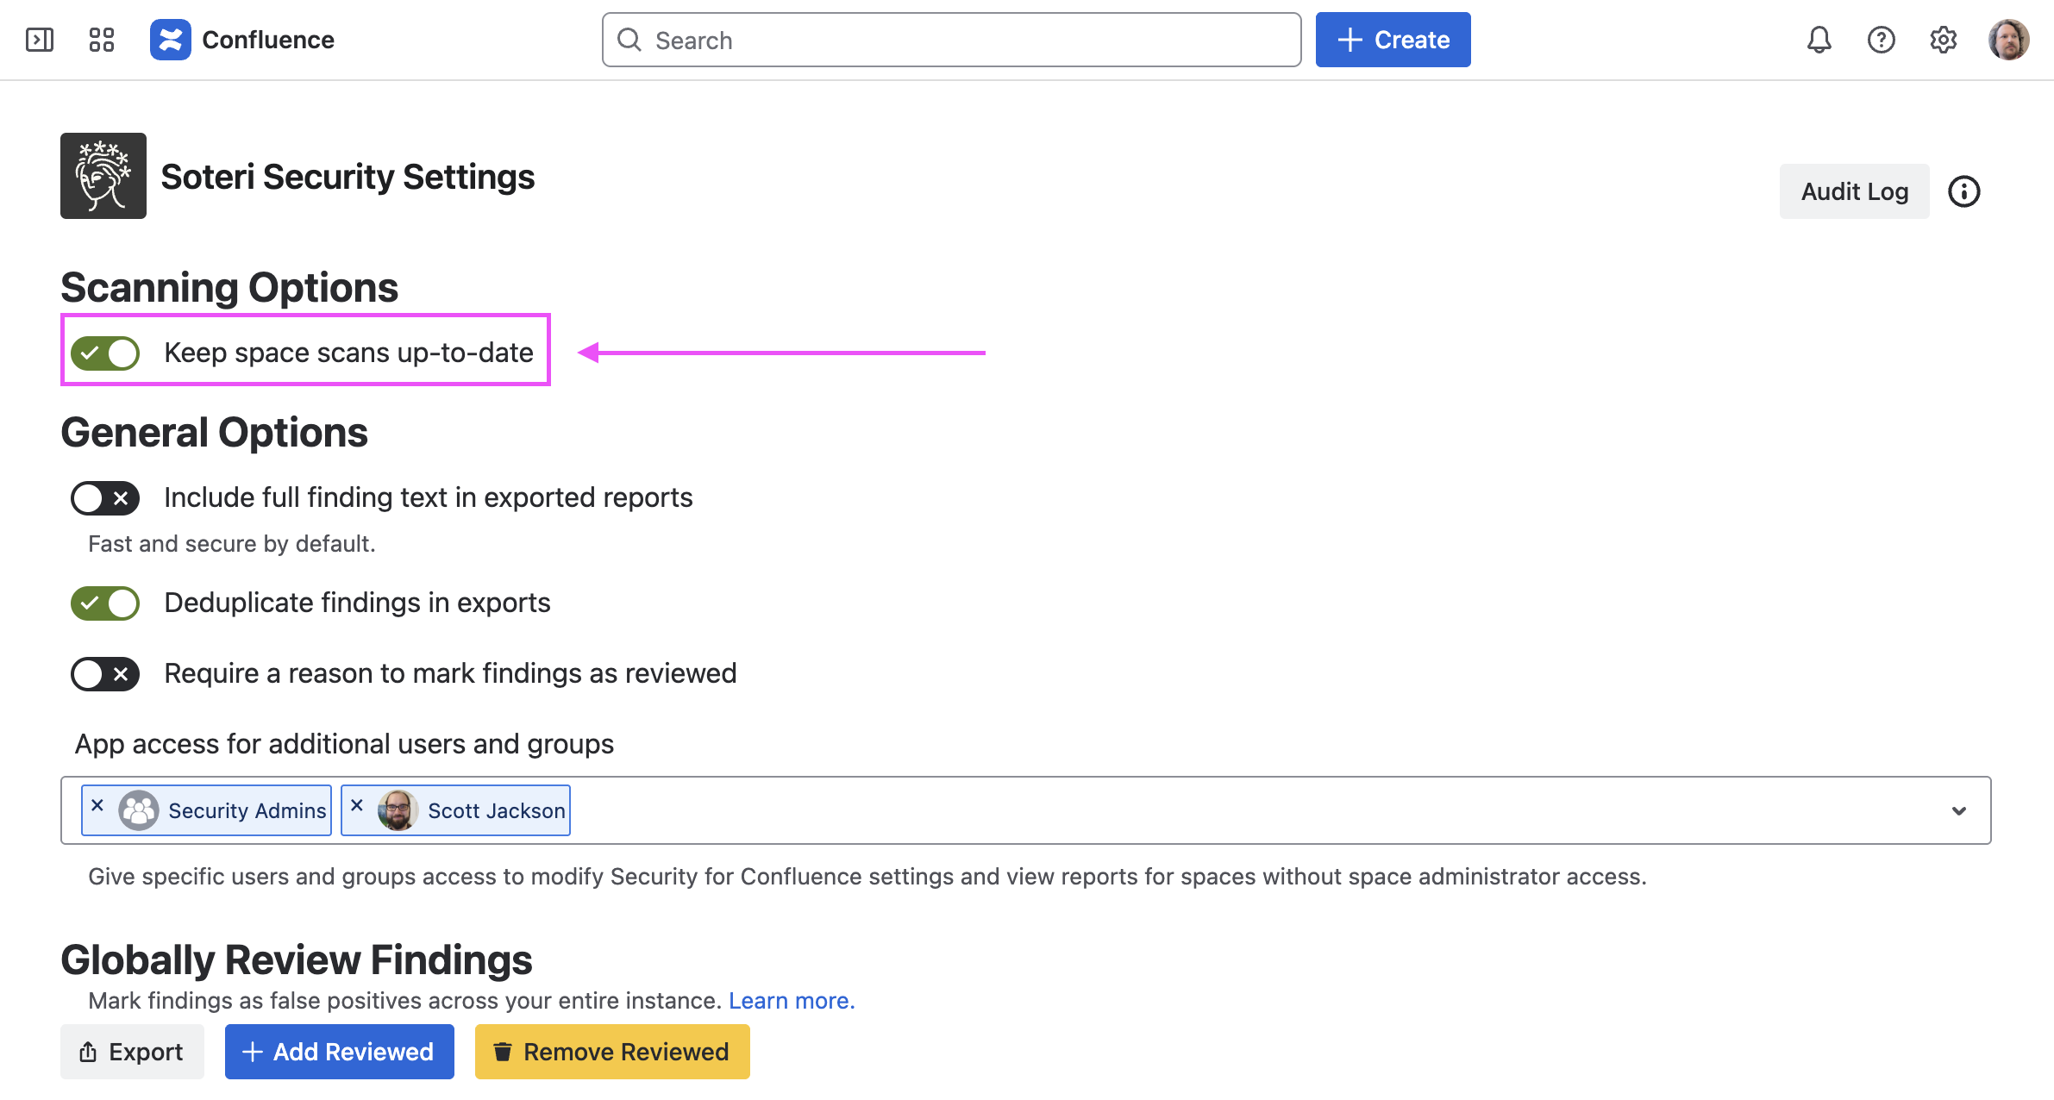The width and height of the screenshot is (2054, 1100).
Task: Open the help question mark icon
Action: 1881,40
